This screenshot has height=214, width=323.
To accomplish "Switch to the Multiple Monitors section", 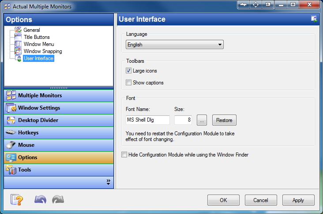I will coord(59,96).
